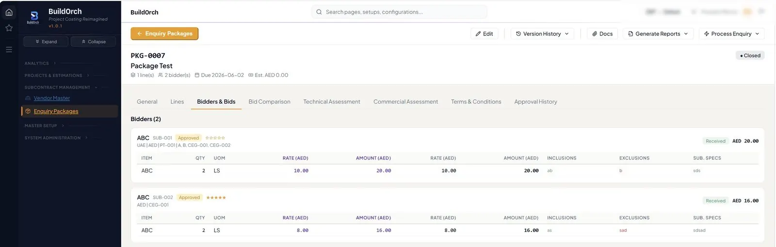Click the Enquiry Packages box icon

coord(28,111)
